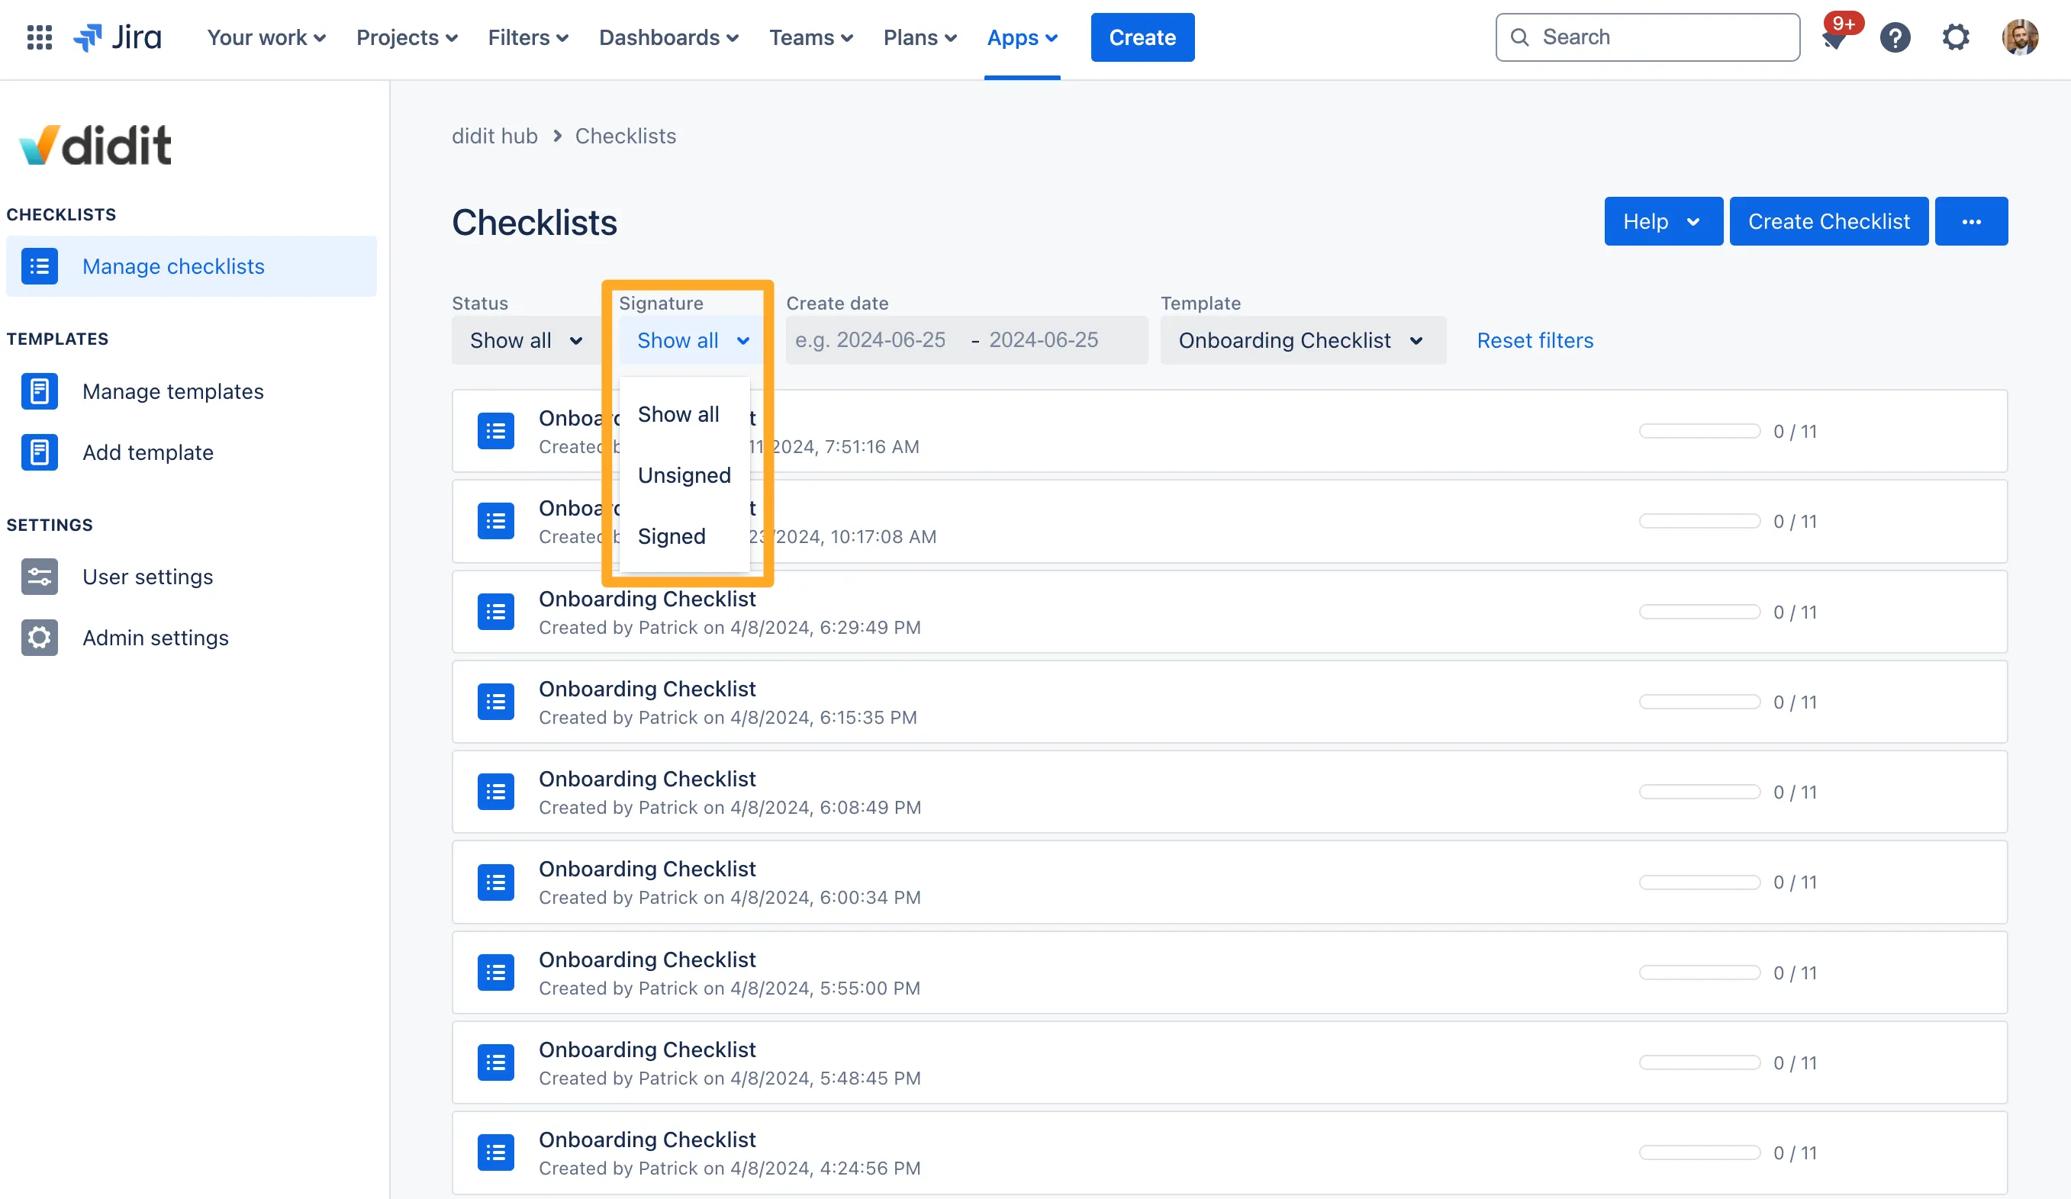Viewport: 2071px width, 1199px height.
Task: Open the help question mark icon
Action: [x=1895, y=37]
